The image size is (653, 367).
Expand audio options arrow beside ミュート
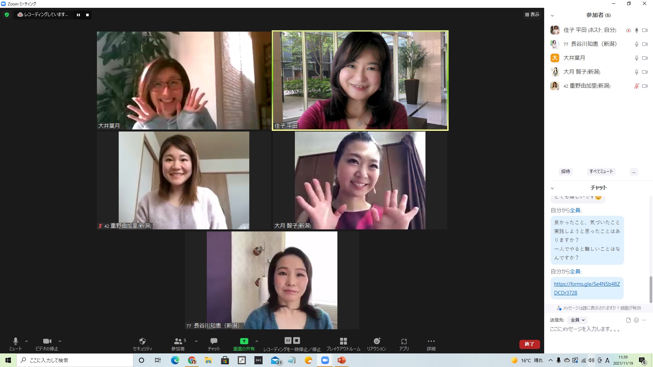click(27, 341)
